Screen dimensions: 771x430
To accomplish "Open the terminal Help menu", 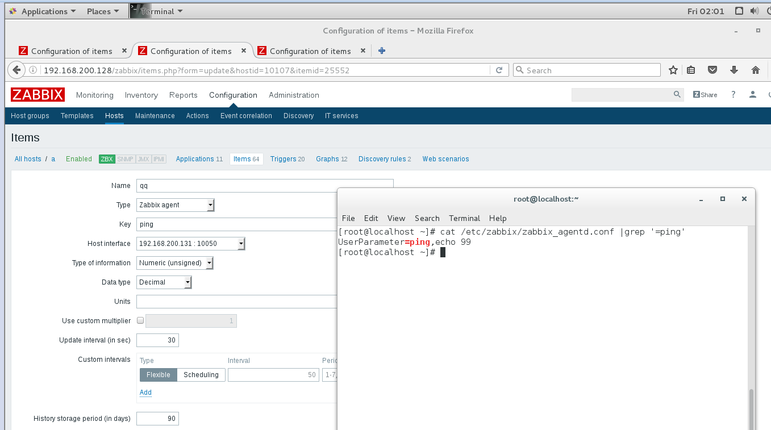I will (x=498, y=218).
